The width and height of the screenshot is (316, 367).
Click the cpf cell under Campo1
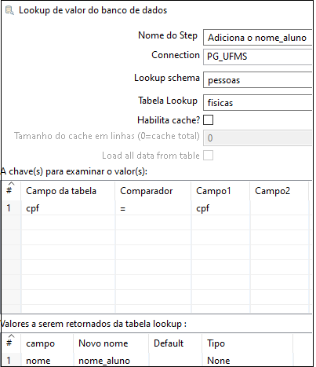(220, 208)
